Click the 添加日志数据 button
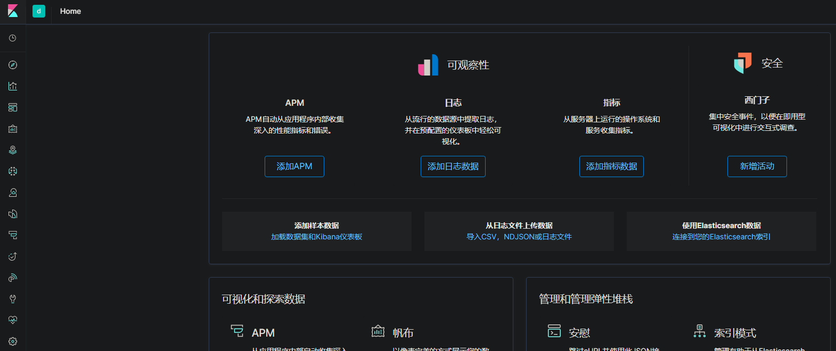 coord(453,166)
